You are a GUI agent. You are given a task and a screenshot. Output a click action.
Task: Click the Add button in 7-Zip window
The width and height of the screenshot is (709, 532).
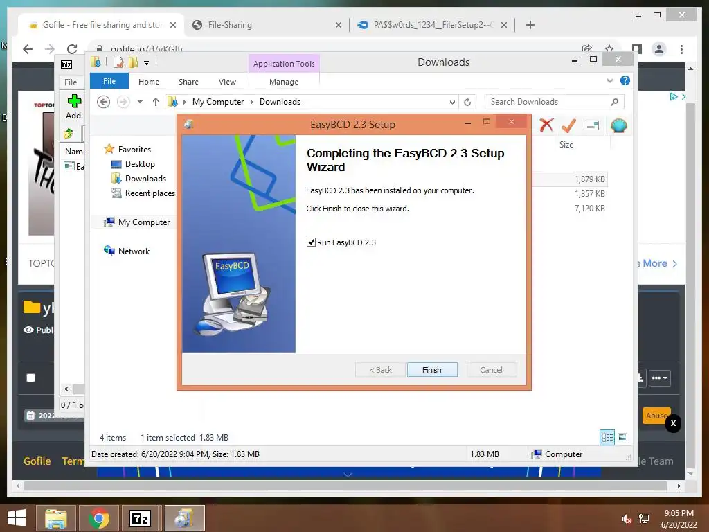73,107
